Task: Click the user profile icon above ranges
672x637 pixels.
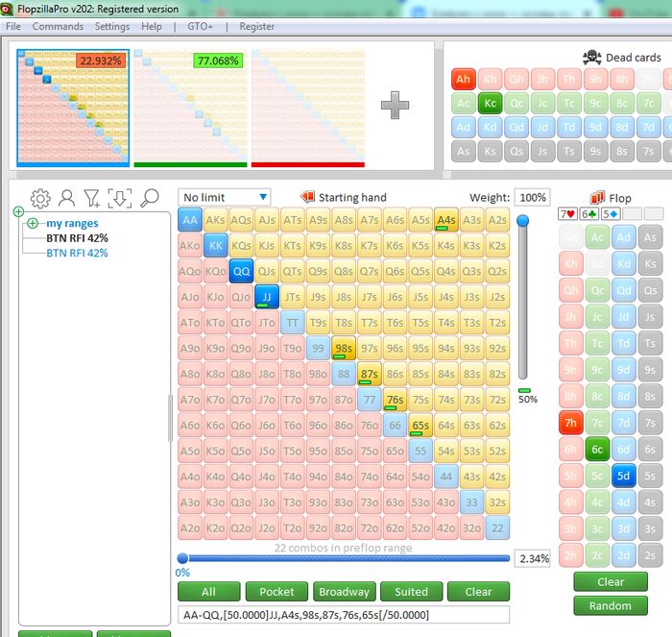Action: tap(67, 199)
